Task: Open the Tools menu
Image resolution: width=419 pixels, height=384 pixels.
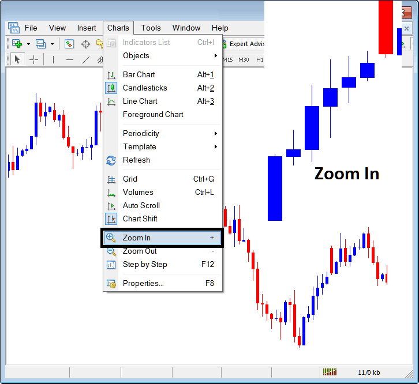Action: [x=151, y=28]
